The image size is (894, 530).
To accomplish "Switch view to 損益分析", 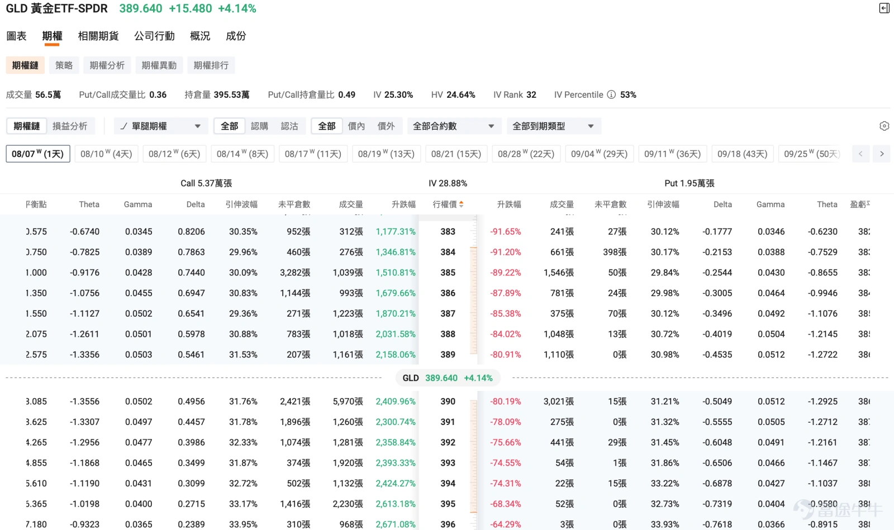I will pos(70,126).
